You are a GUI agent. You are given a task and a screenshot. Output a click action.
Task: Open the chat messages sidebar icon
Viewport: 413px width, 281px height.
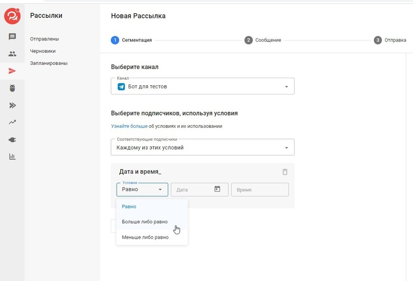[12, 37]
